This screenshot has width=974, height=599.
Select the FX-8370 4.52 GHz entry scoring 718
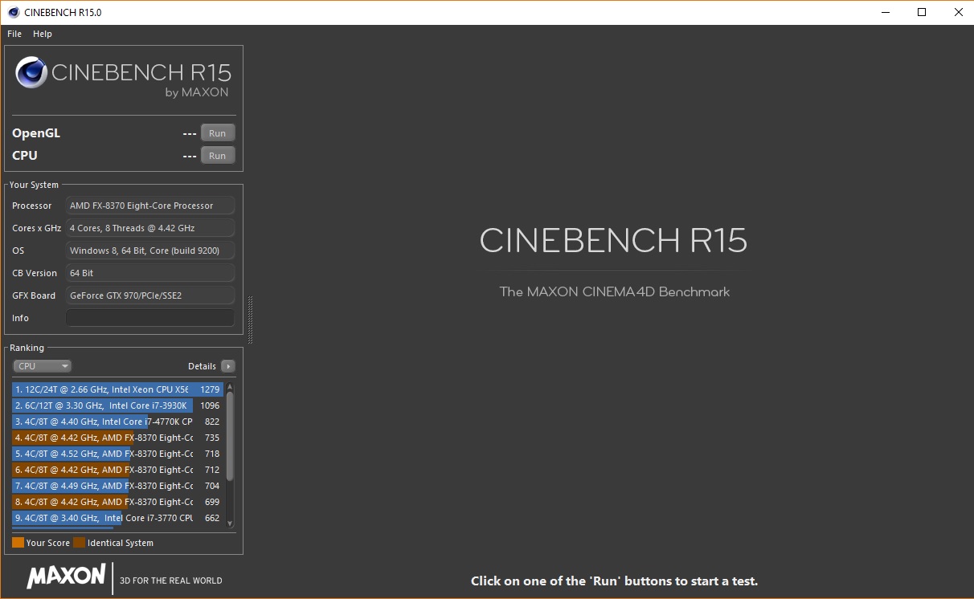117,454
